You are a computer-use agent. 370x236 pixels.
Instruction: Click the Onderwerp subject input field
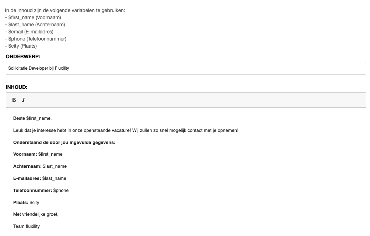coord(185,68)
